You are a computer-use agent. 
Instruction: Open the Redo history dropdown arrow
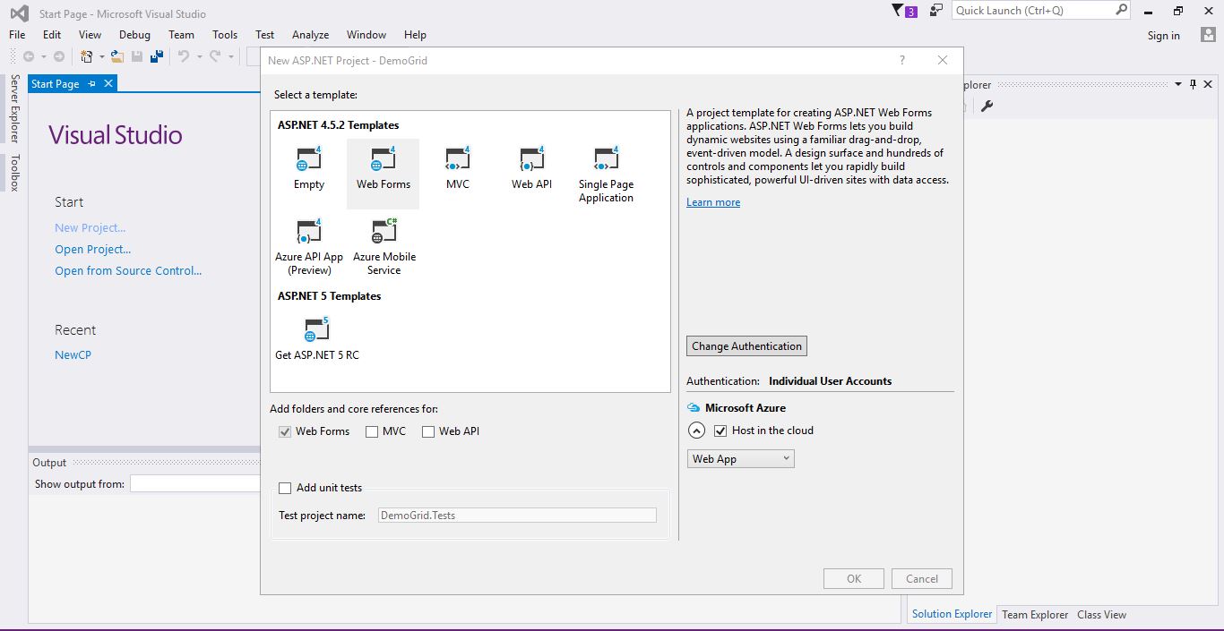[229, 56]
